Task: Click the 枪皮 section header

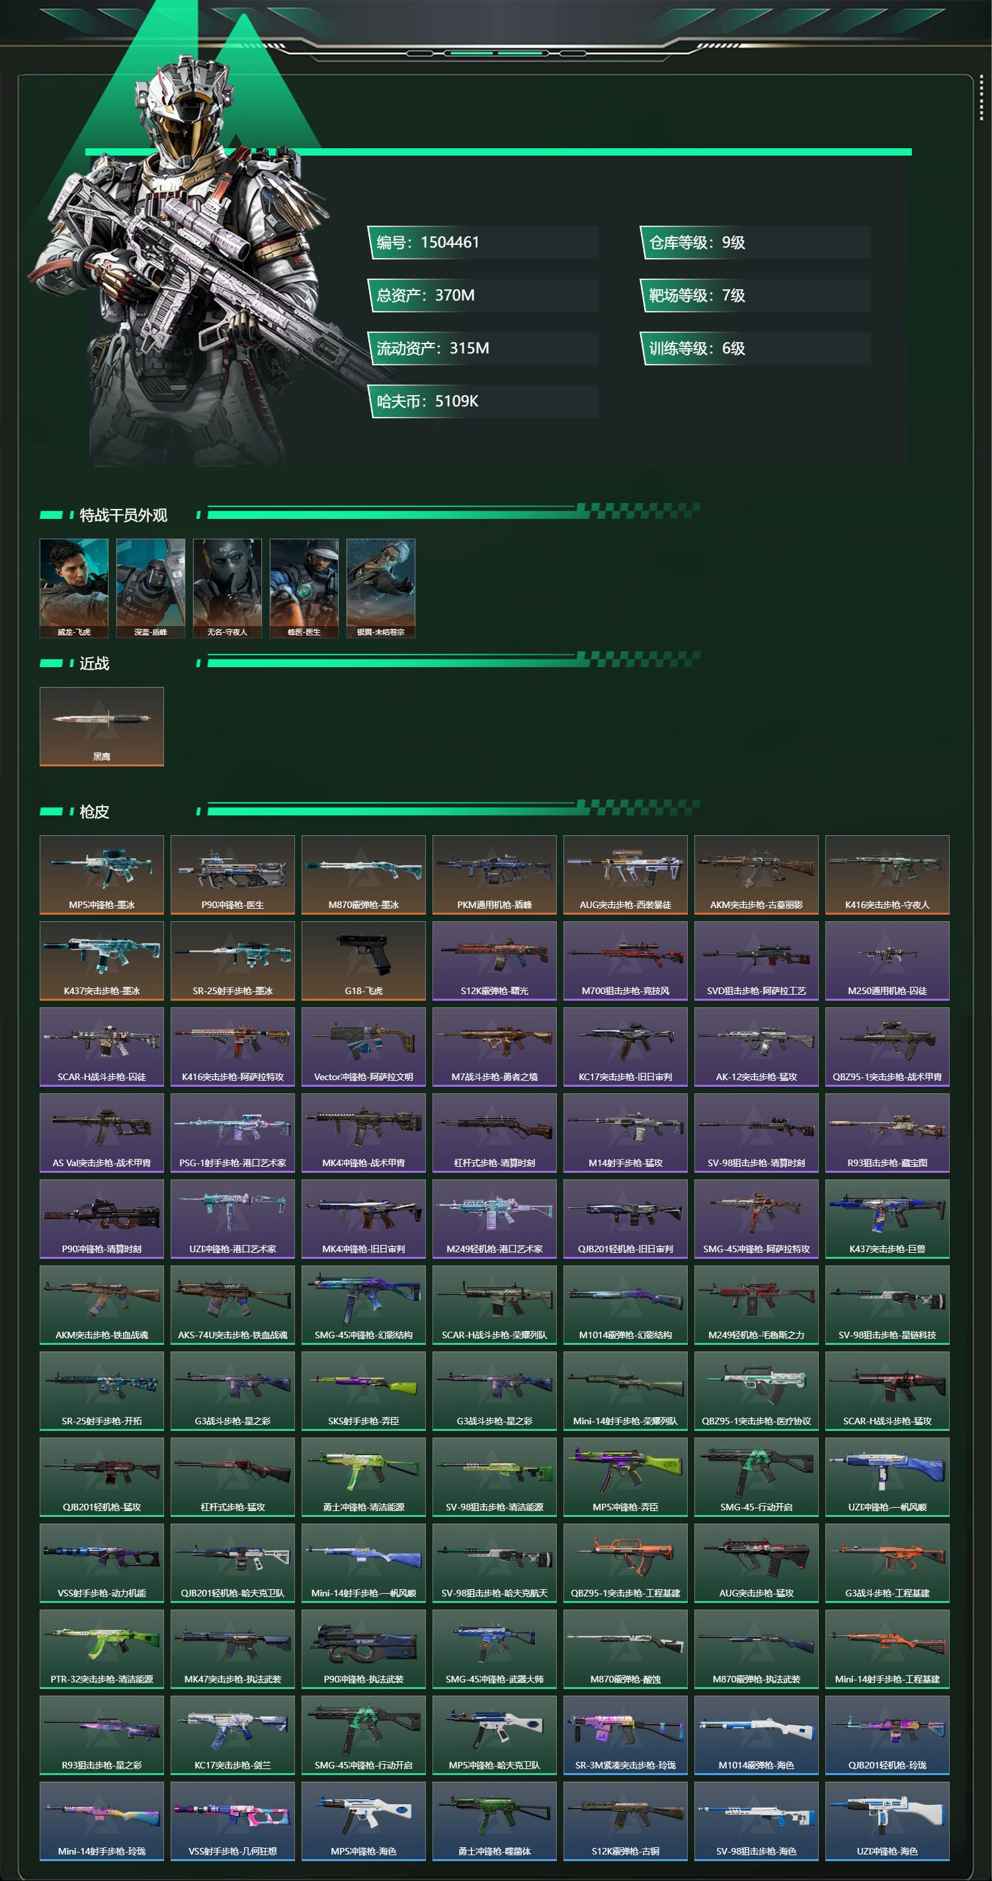Action: tap(94, 812)
